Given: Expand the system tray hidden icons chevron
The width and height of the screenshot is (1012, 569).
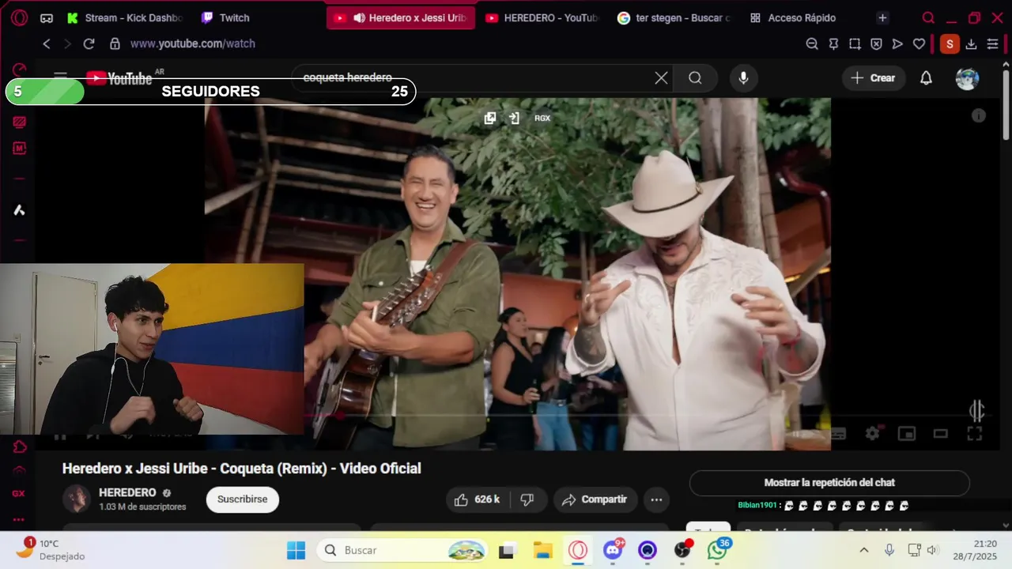Looking at the screenshot, I should click(x=863, y=550).
